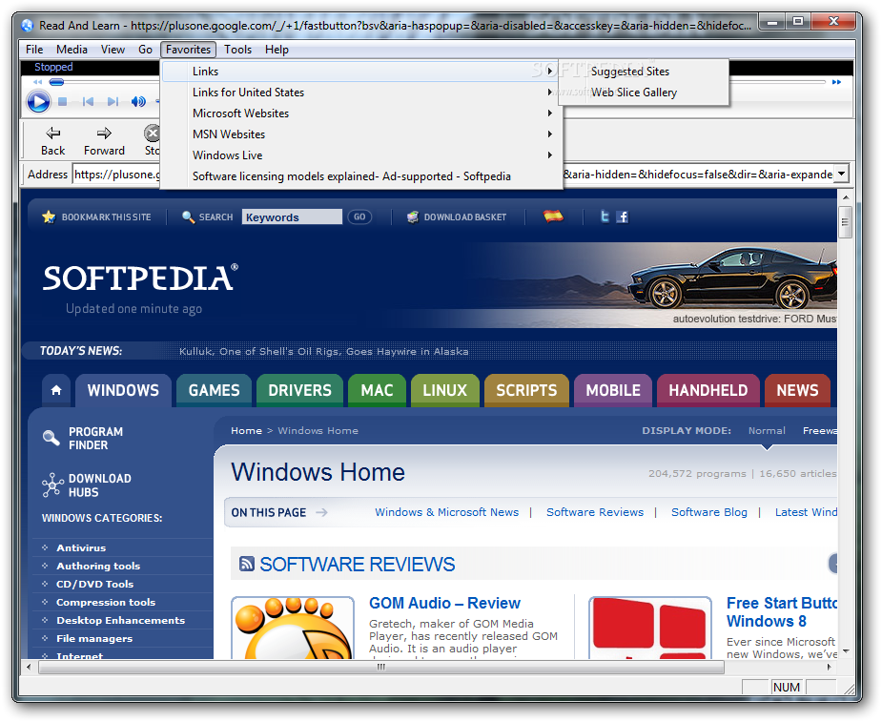Open Softpedia's Facebook icon
The image size is (882, 722).
(622, 217)
